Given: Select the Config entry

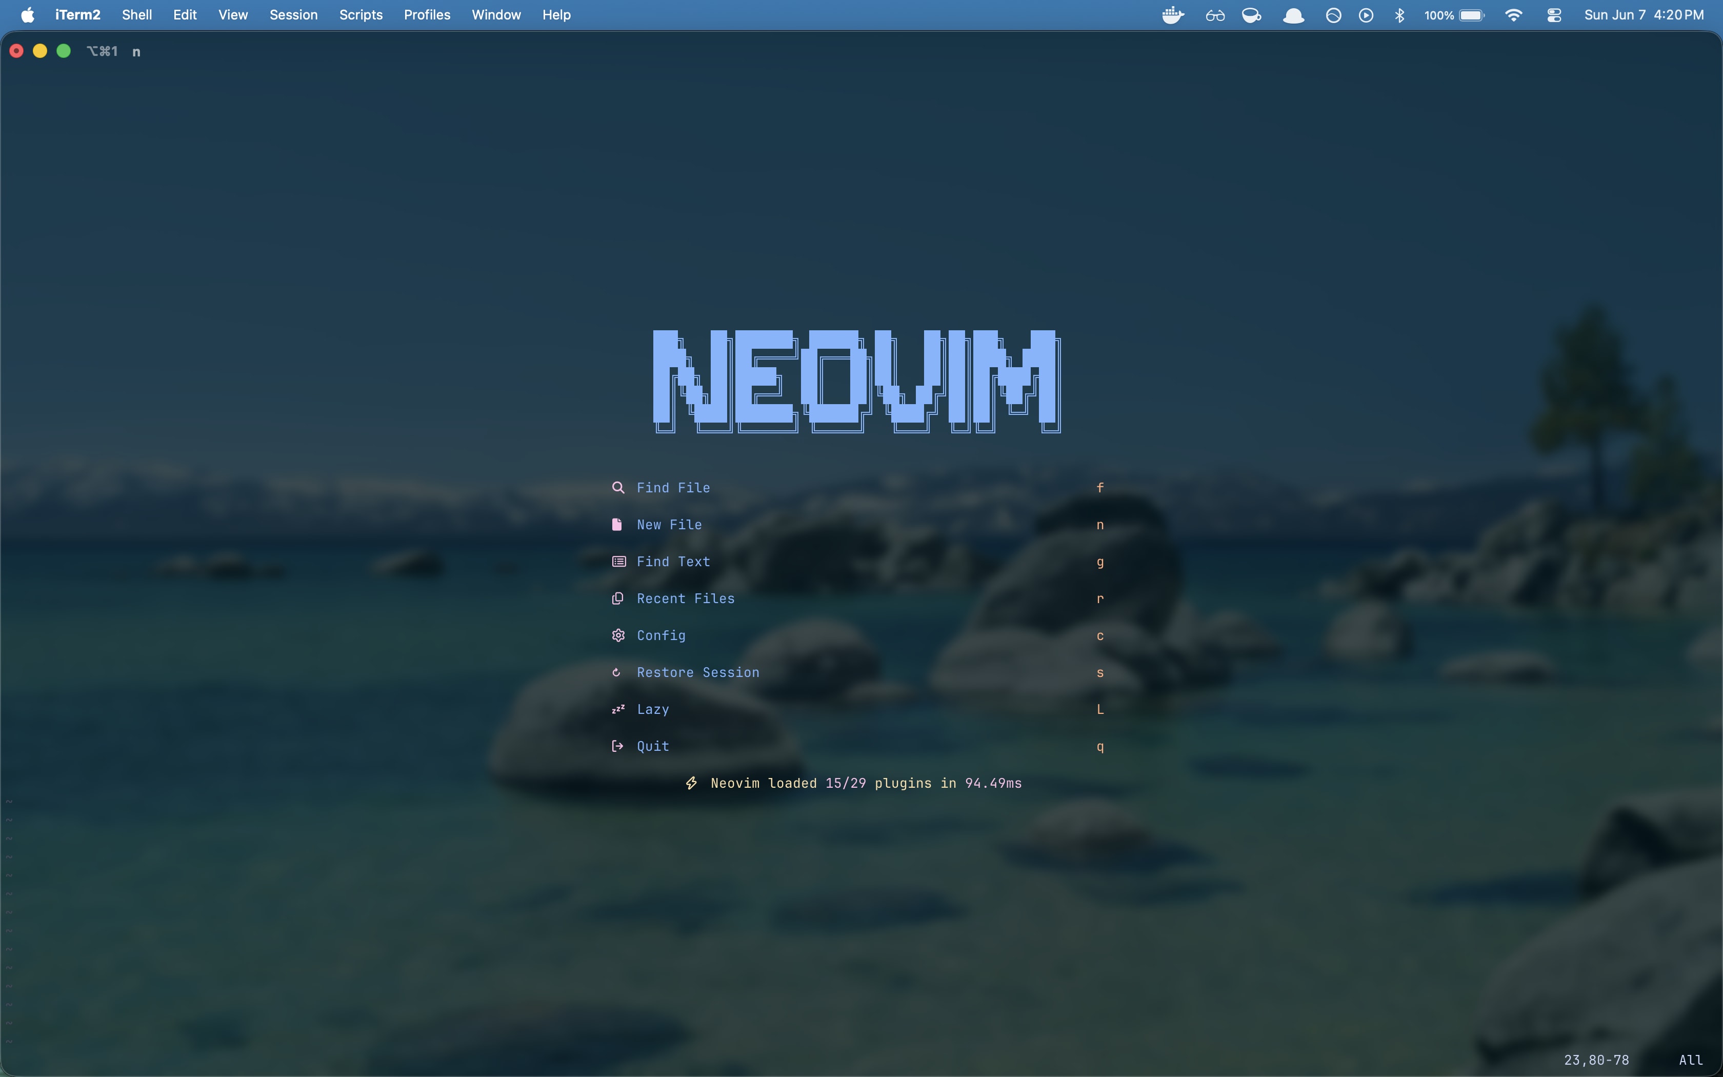Looking at the screenshot, I should [858, 635].
